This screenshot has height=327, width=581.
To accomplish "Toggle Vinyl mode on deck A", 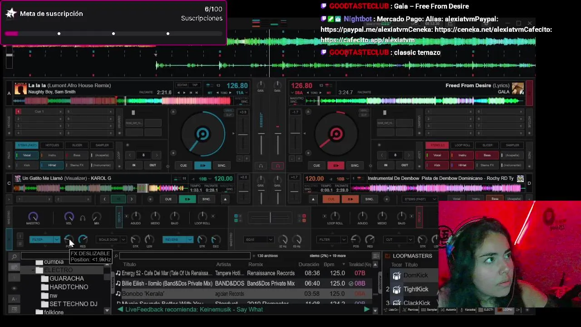I will point(229,110).
